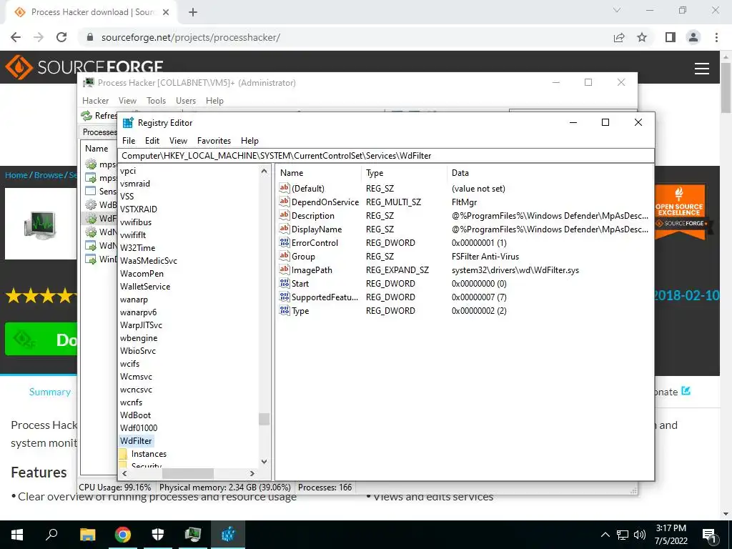This screenshot has height=549, width=732.
Task: Click tree pane scroll down arrow
Action: tap(264, 462)
